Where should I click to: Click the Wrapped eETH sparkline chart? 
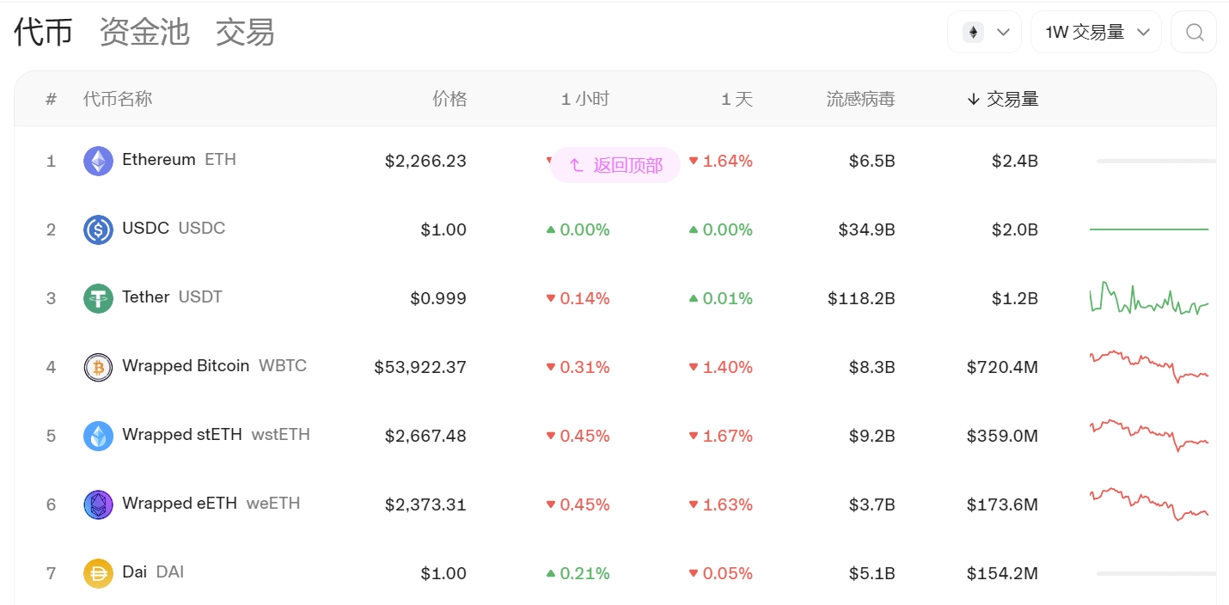pyautogui.click(x=1149, y=504)
